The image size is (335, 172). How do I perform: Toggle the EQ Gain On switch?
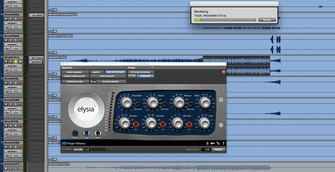(x=136, y=124)
